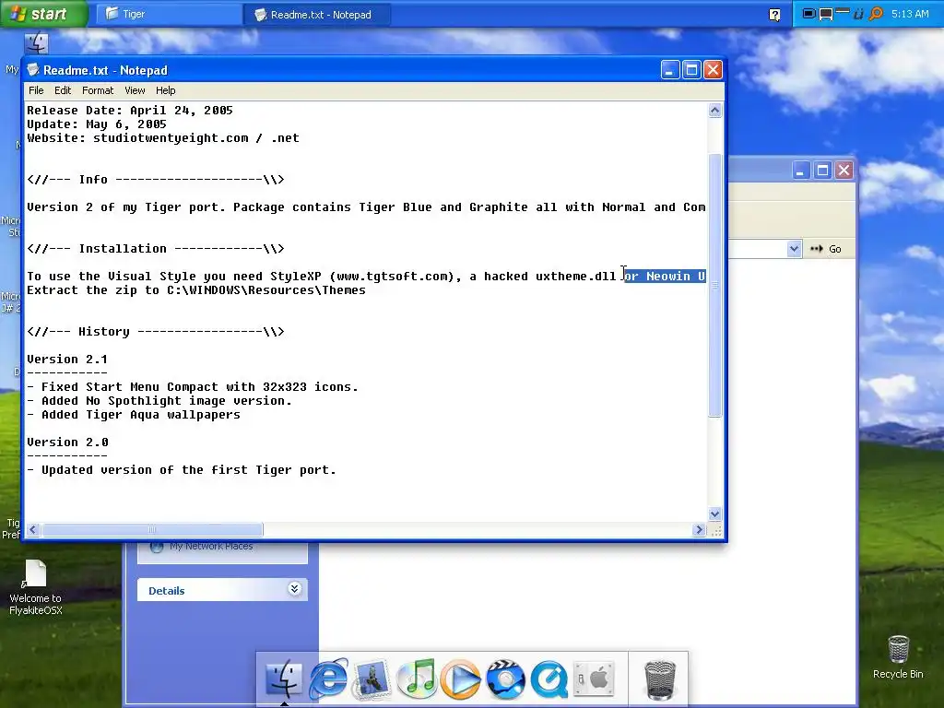
Task: Open the dock trash can
Action: (660, 679)
